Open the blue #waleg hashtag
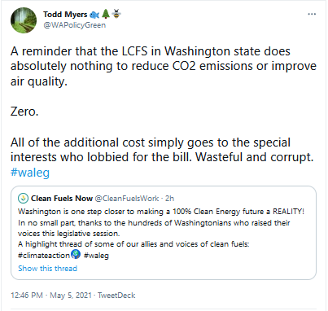Screen dimensions: 328x311 30,173
